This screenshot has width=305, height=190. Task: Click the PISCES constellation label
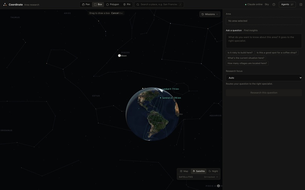tap(125, 52)
